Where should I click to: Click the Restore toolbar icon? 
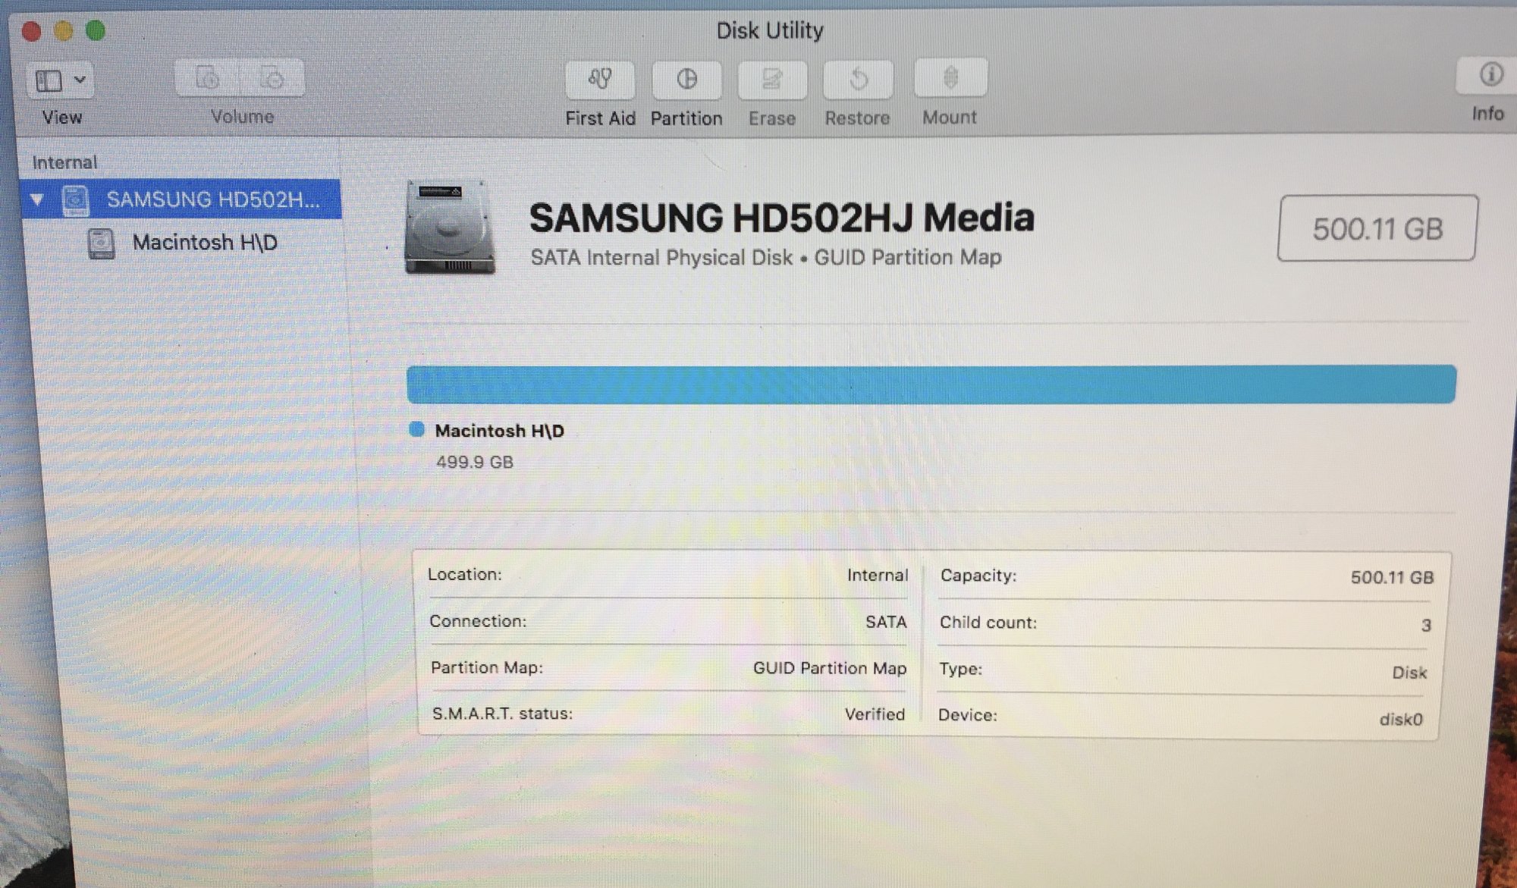(x=858, y=80)
